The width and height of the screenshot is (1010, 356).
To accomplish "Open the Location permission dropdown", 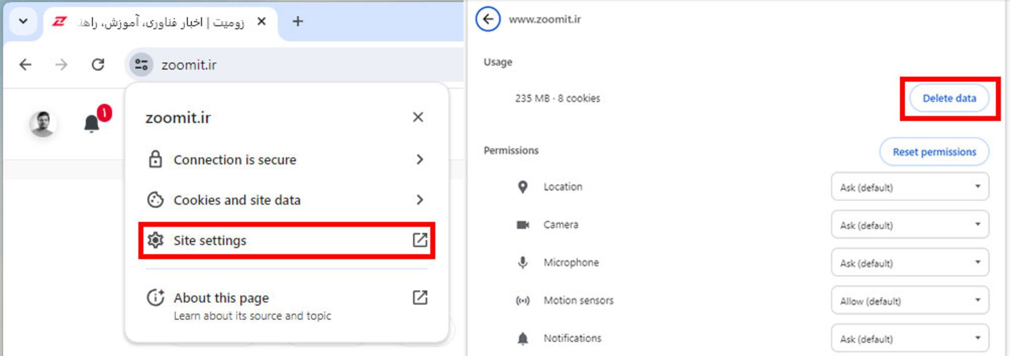I will coord(910,187).
